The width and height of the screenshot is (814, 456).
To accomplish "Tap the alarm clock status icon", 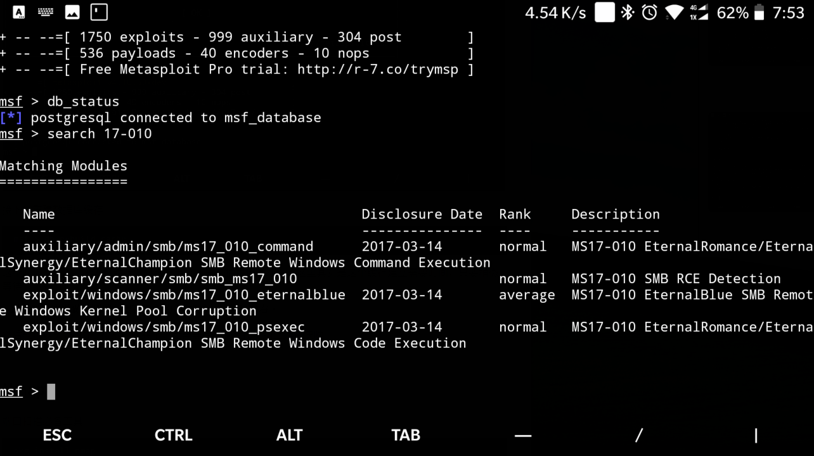I will [x=649, y=13].
